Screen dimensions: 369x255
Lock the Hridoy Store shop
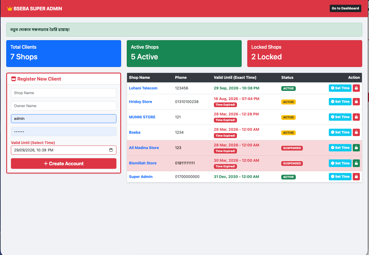[356, 102]
